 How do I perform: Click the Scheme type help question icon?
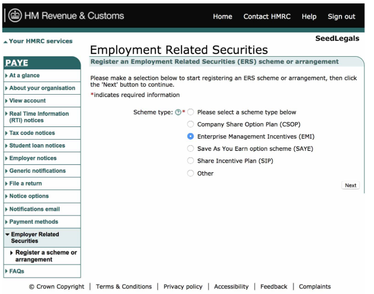pos(178,112)
